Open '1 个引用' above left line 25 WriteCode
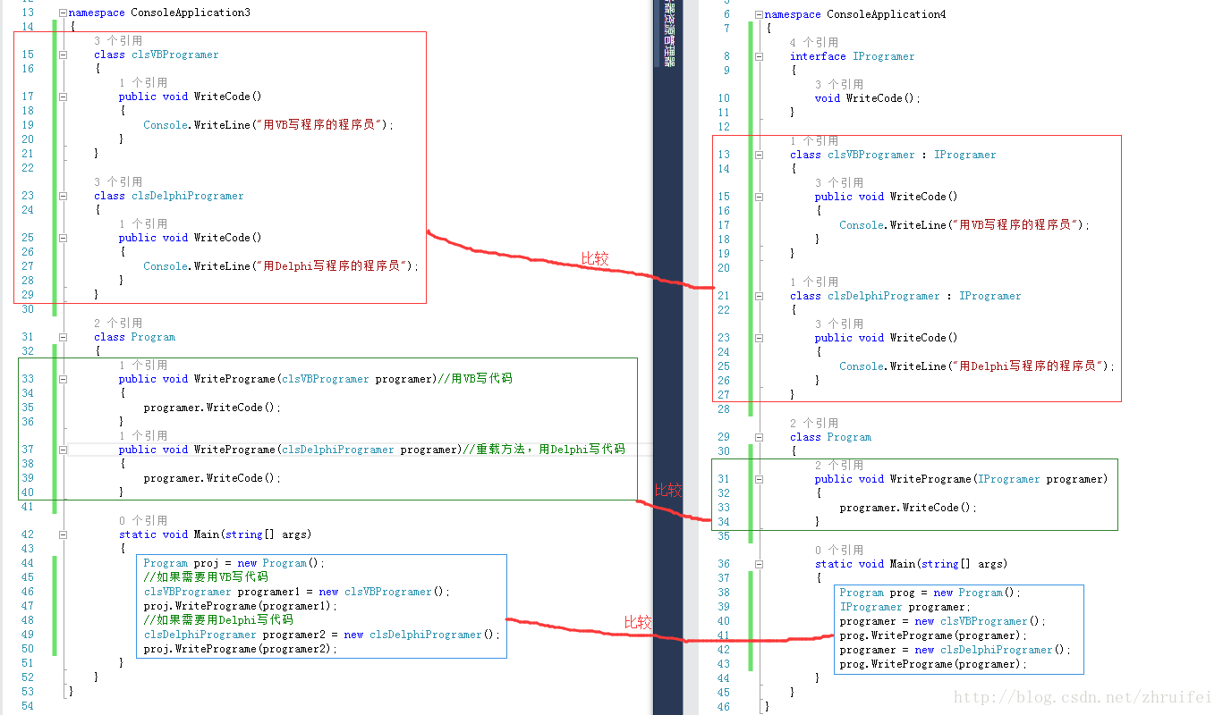 [143, 223]
